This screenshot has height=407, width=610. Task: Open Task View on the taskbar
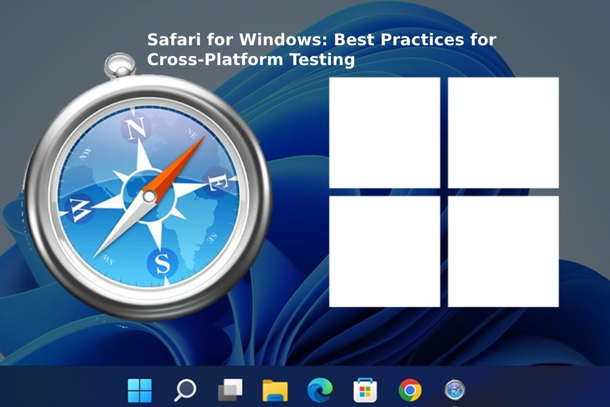[x=230, y=391]
